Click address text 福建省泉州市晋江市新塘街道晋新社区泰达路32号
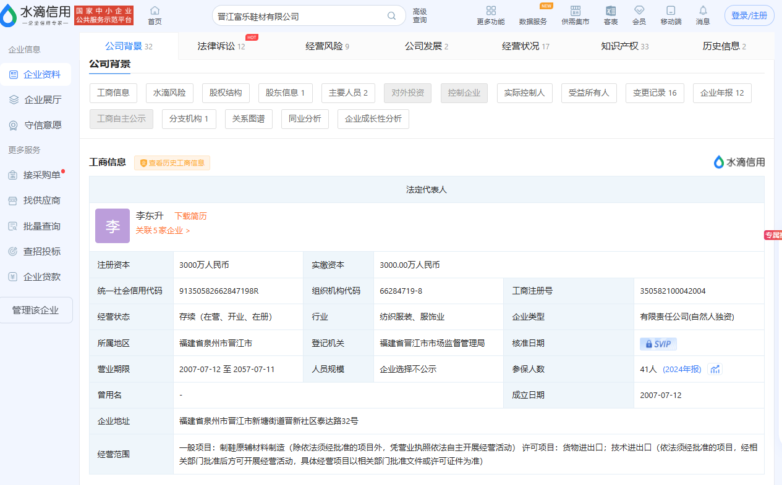This screenshot has width=782, height=485. point(269,421)
